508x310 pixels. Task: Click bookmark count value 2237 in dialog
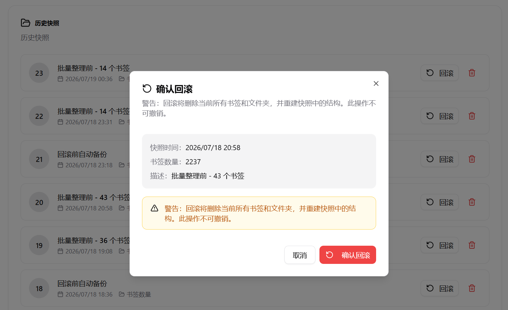click(193, 162)
